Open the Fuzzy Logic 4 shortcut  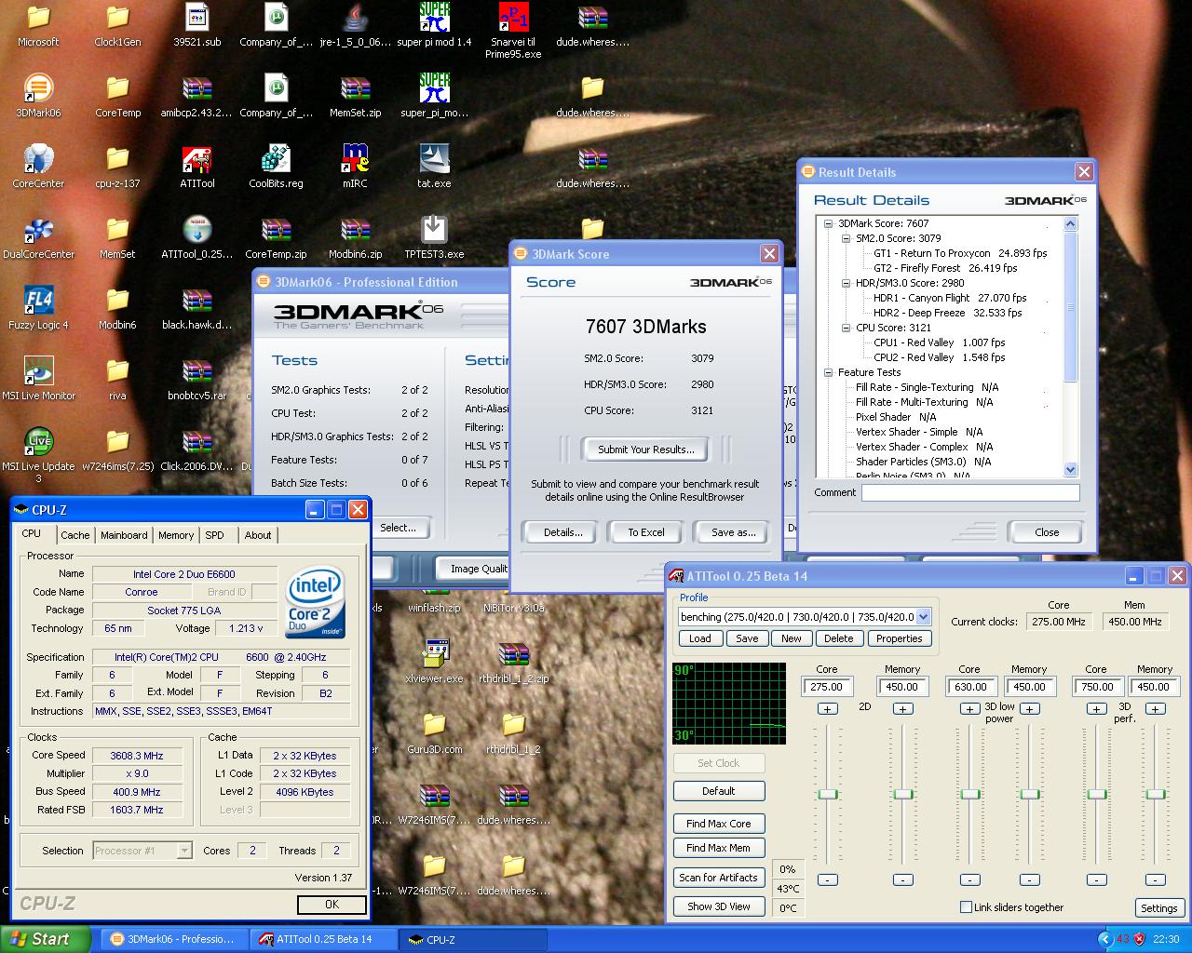[x=38, y=307]
